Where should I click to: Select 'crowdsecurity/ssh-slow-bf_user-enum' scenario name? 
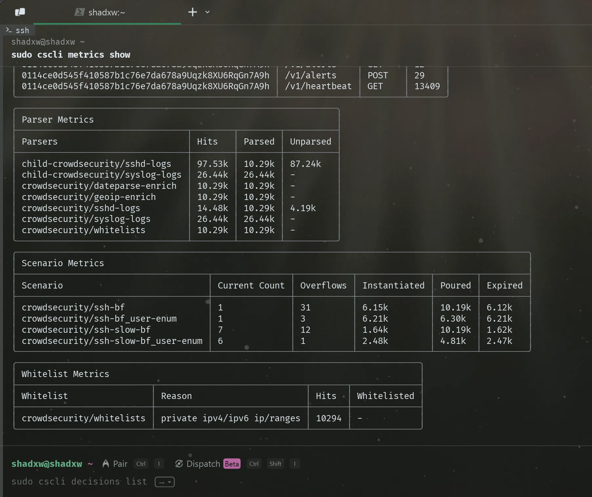tap(112, 341)
